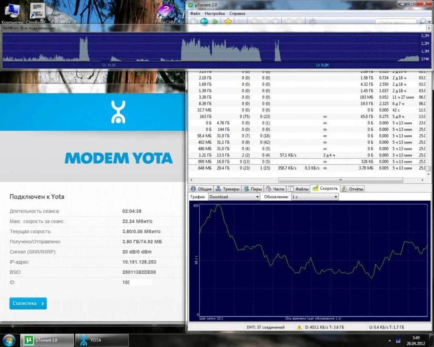Image resolution: width=434 pixels, height=347 pixels.
Task: Click the yellow star Create New Torrent icon
Action: (x=228, y=21)
